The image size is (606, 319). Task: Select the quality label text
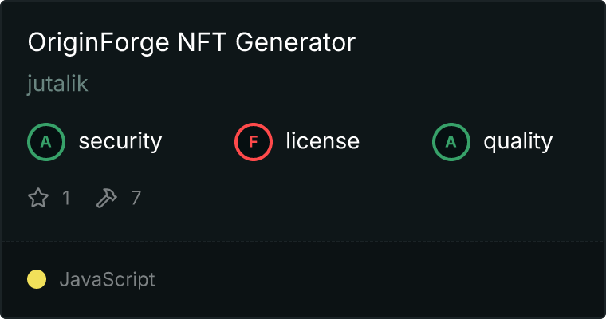pyautogui.click(x=517, y=142)
